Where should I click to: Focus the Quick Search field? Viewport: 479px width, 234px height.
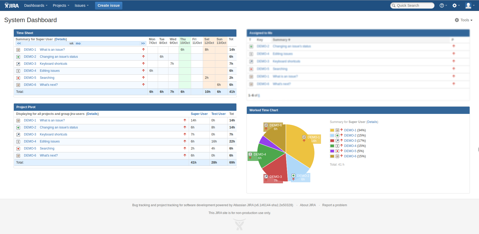point(412,5)
